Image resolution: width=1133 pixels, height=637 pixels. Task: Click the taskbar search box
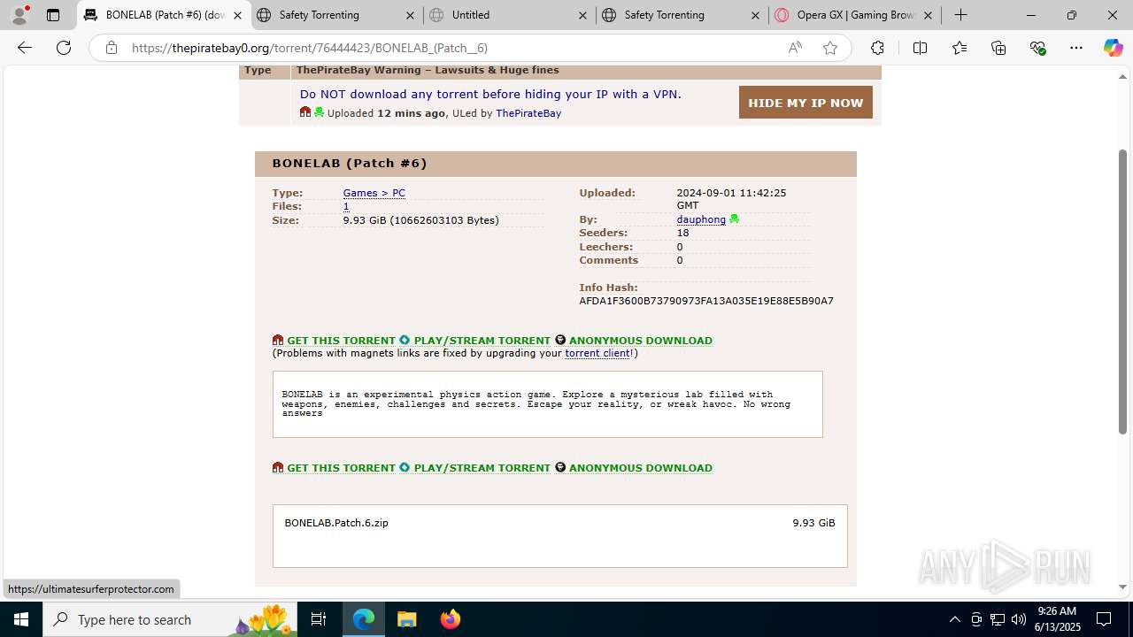(x=170, y=619)
